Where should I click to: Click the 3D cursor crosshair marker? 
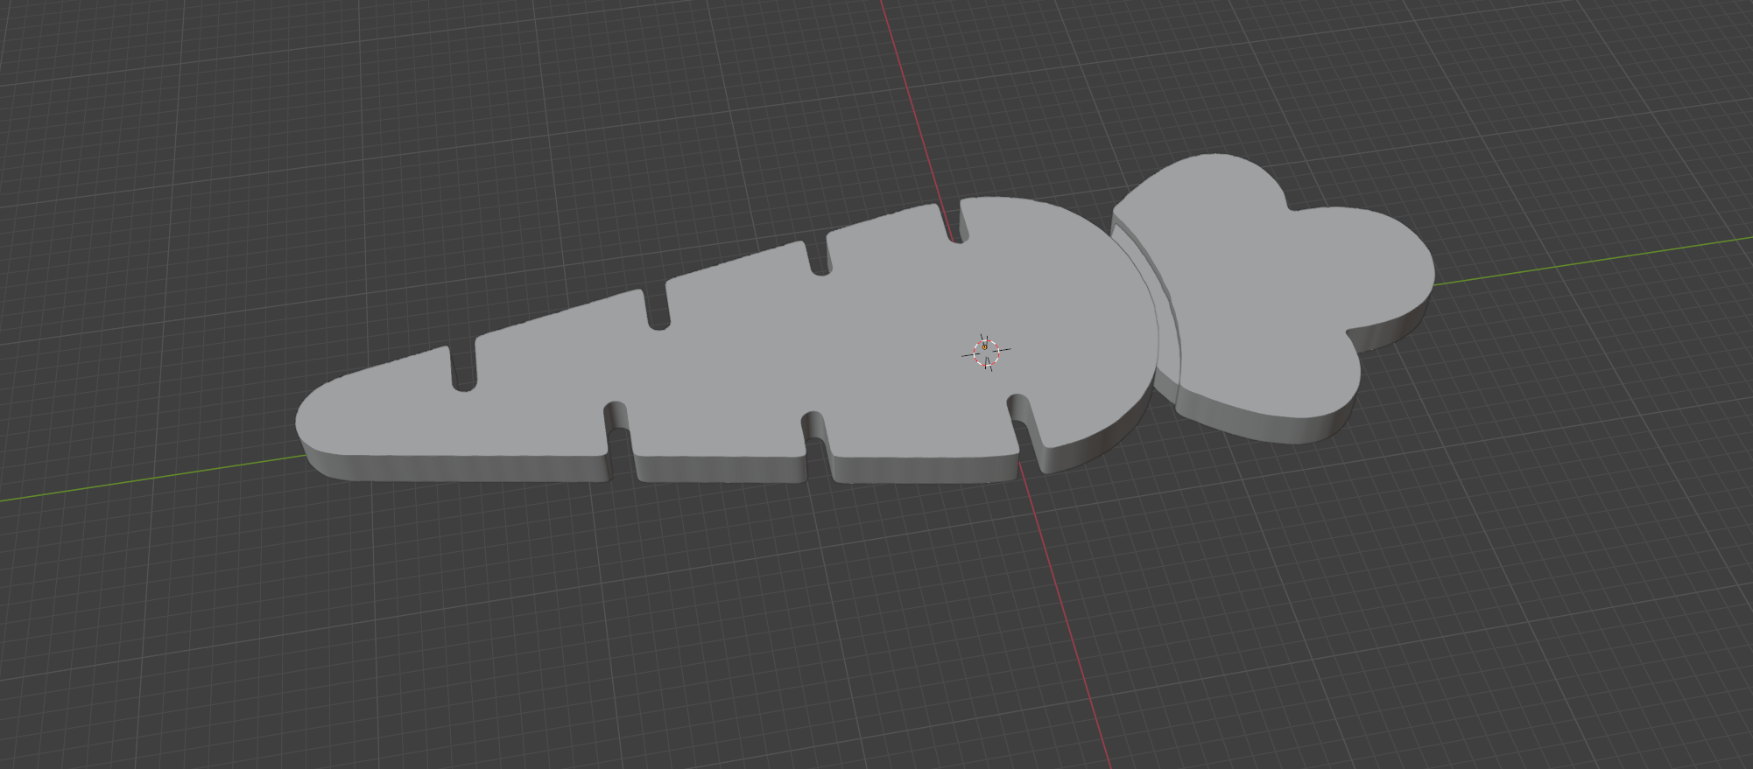click(x=986, y=352)
